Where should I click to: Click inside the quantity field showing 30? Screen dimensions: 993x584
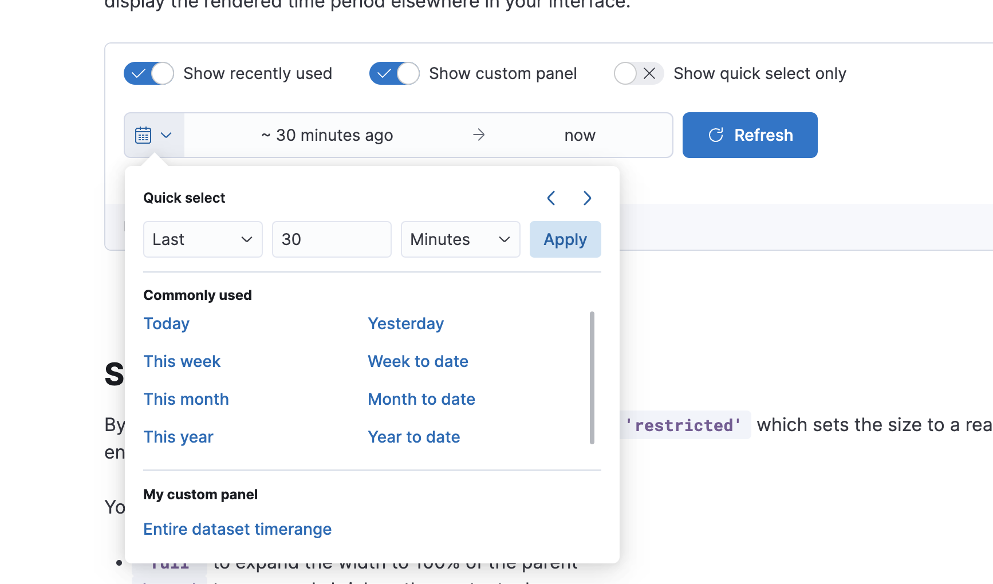click(331, 239)
